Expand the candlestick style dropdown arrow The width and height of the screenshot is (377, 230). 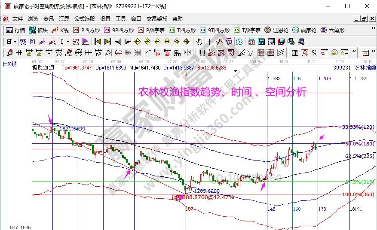tap(68, 42)
